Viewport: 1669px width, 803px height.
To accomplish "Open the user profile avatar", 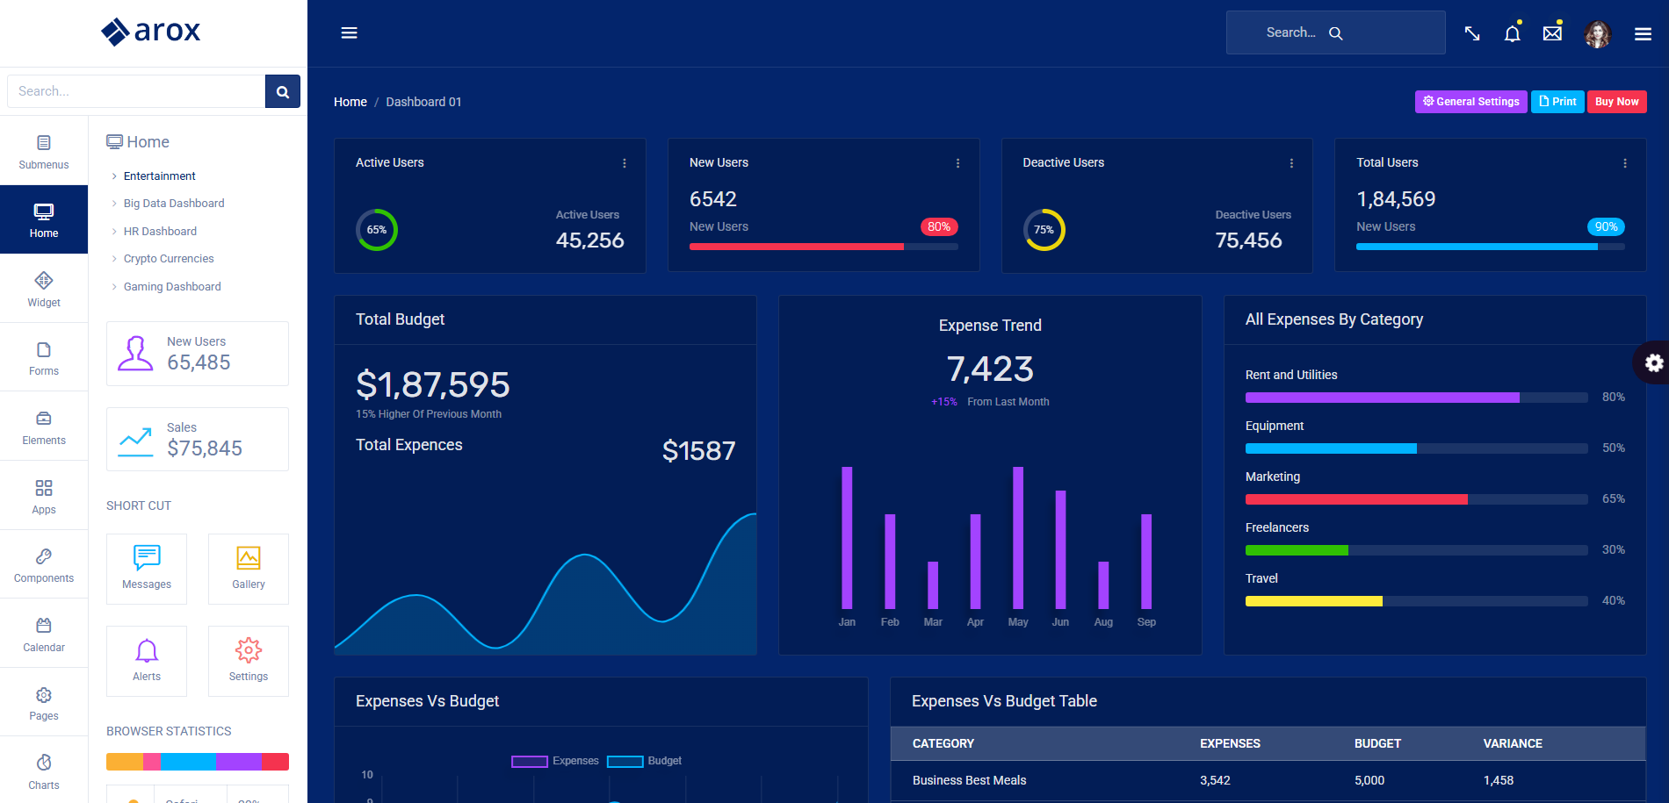I will click(x=1598, y=33).
